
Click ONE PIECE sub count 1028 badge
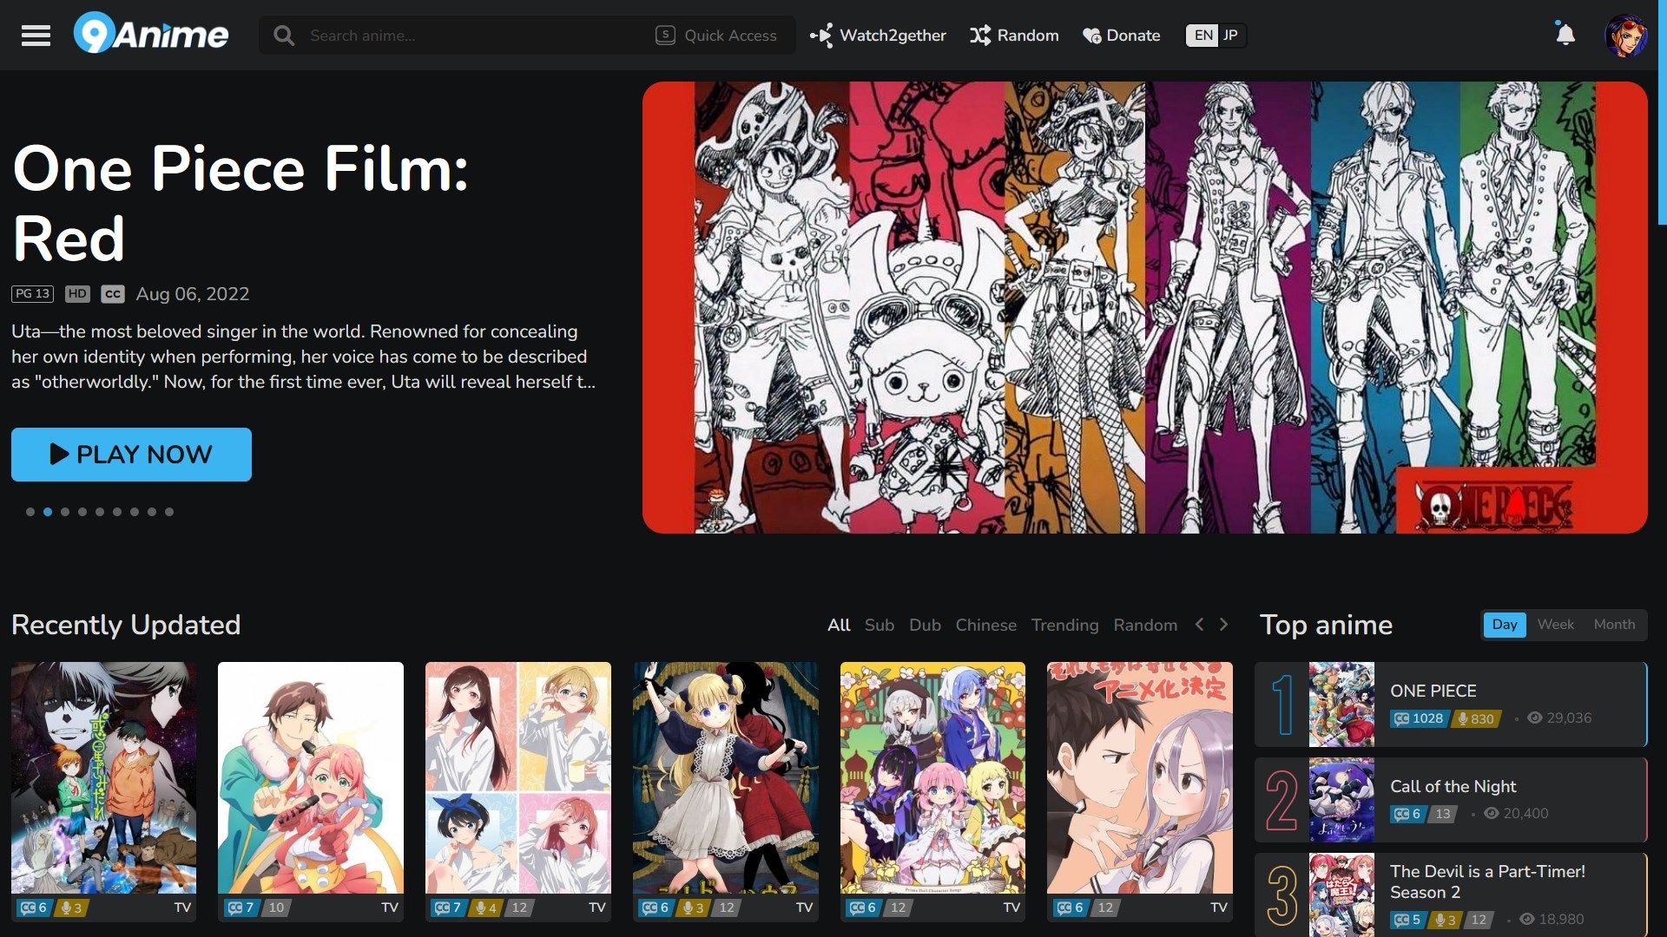1419,718
